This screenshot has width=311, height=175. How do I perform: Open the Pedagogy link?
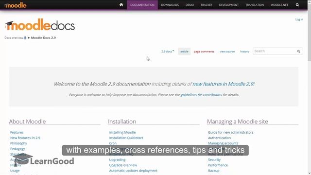17,149
